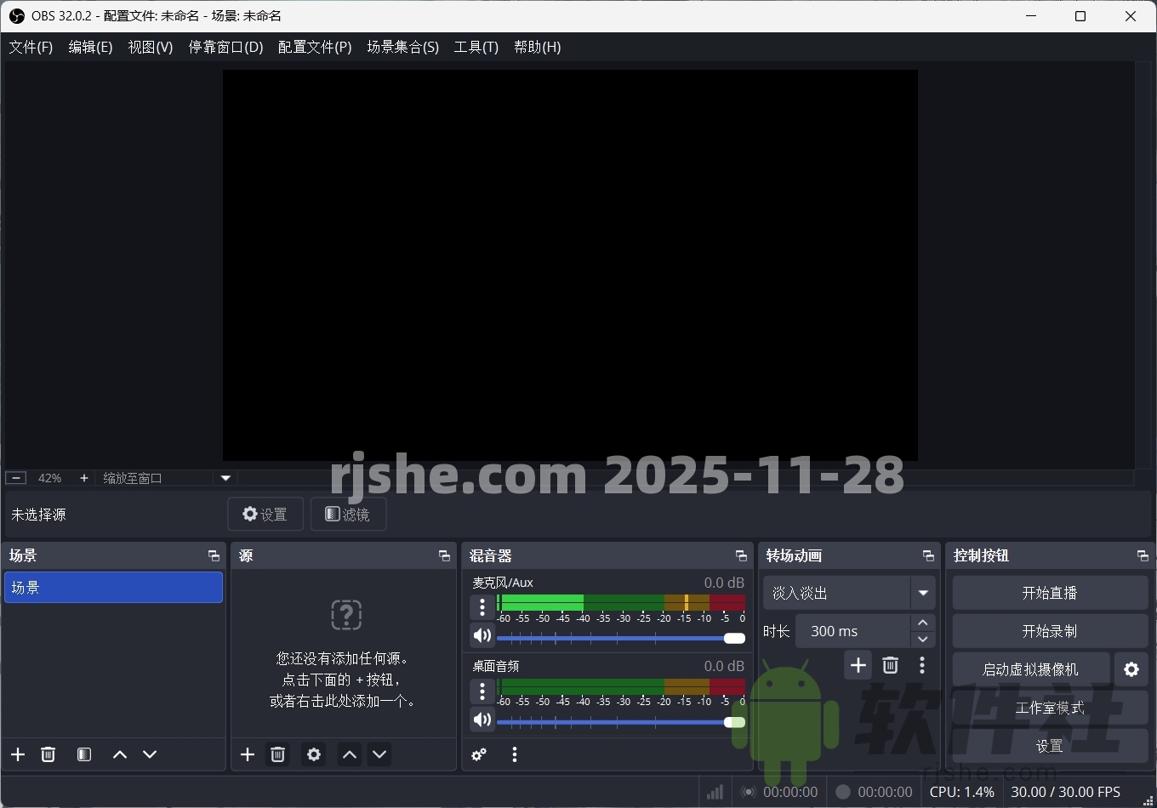Viewport: 1157px width, 808px height.
Task: Mute the 桌面音频 audio channel
Action: [482, 720]
